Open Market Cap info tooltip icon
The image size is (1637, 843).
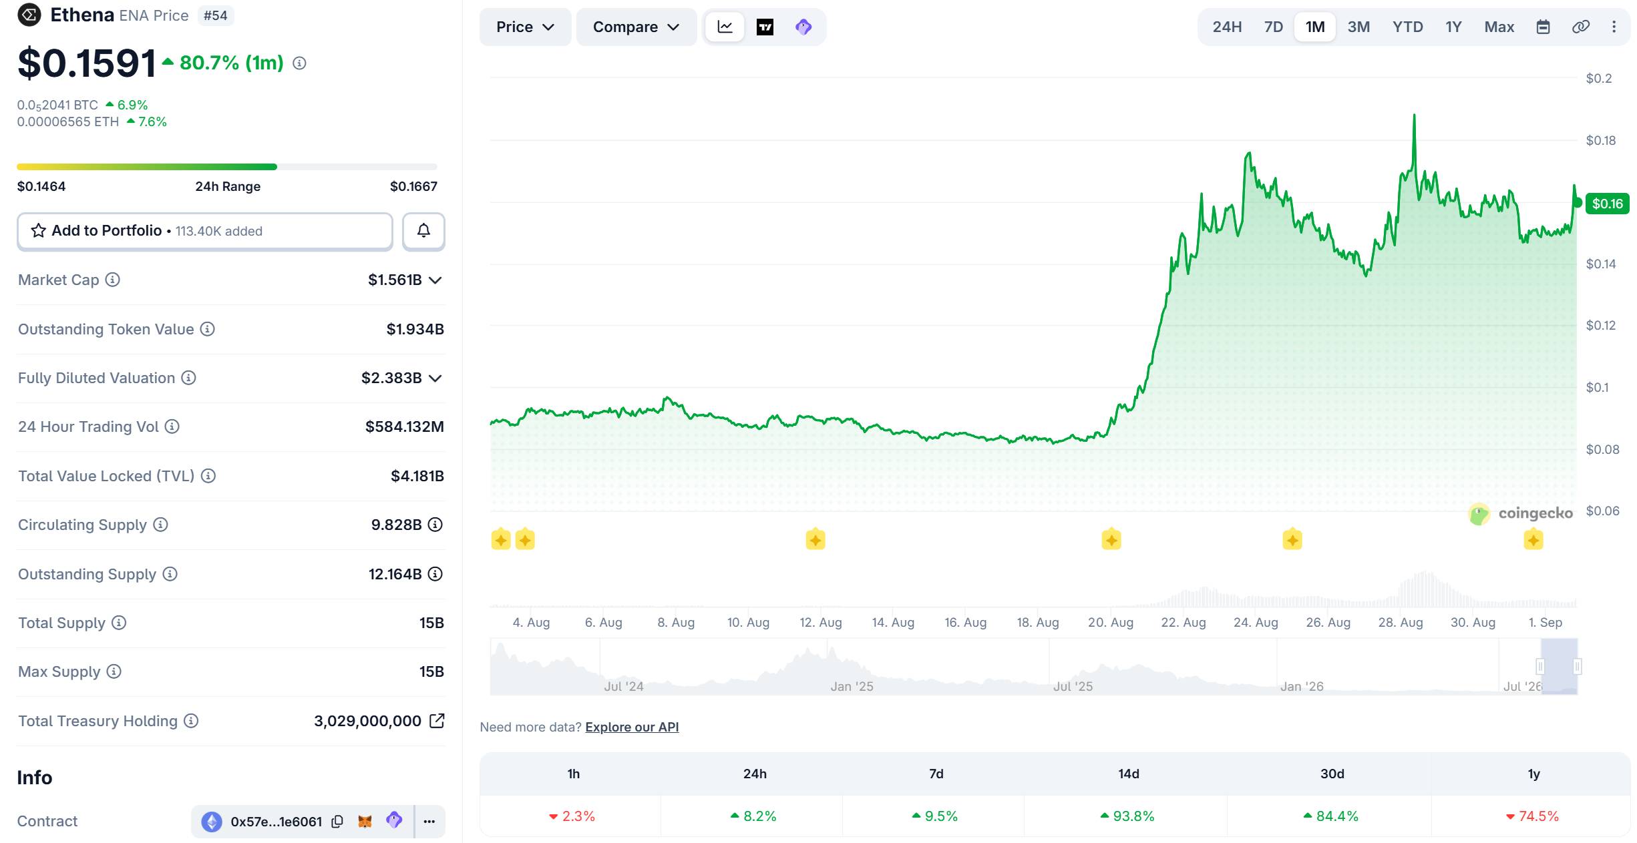point(113,280)
